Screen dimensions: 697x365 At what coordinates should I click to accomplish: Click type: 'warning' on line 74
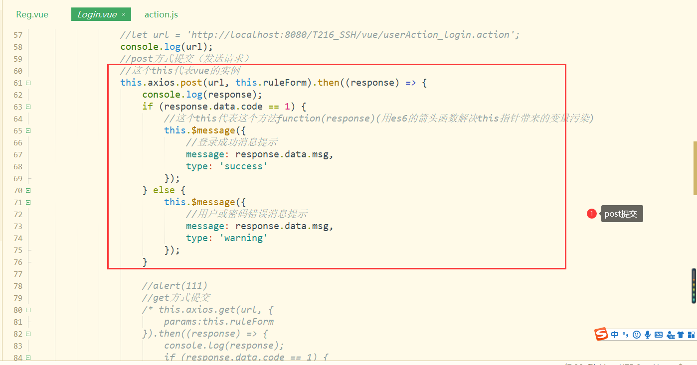click(x=227, y=238)
